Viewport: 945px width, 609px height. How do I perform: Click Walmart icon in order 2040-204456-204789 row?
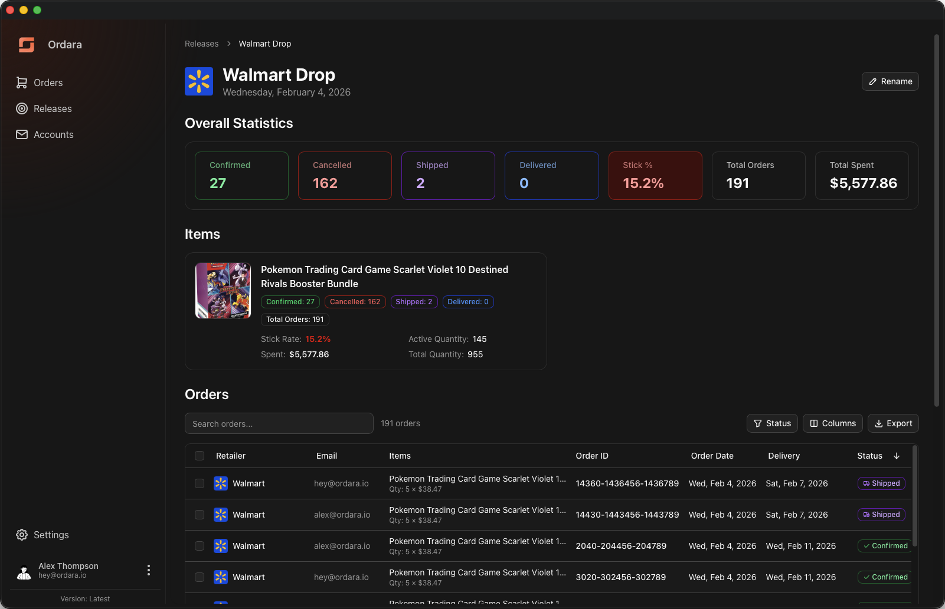pos(221,546)
